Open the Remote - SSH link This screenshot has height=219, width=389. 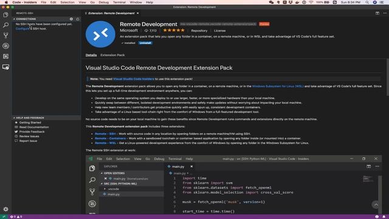coord(105,134)
